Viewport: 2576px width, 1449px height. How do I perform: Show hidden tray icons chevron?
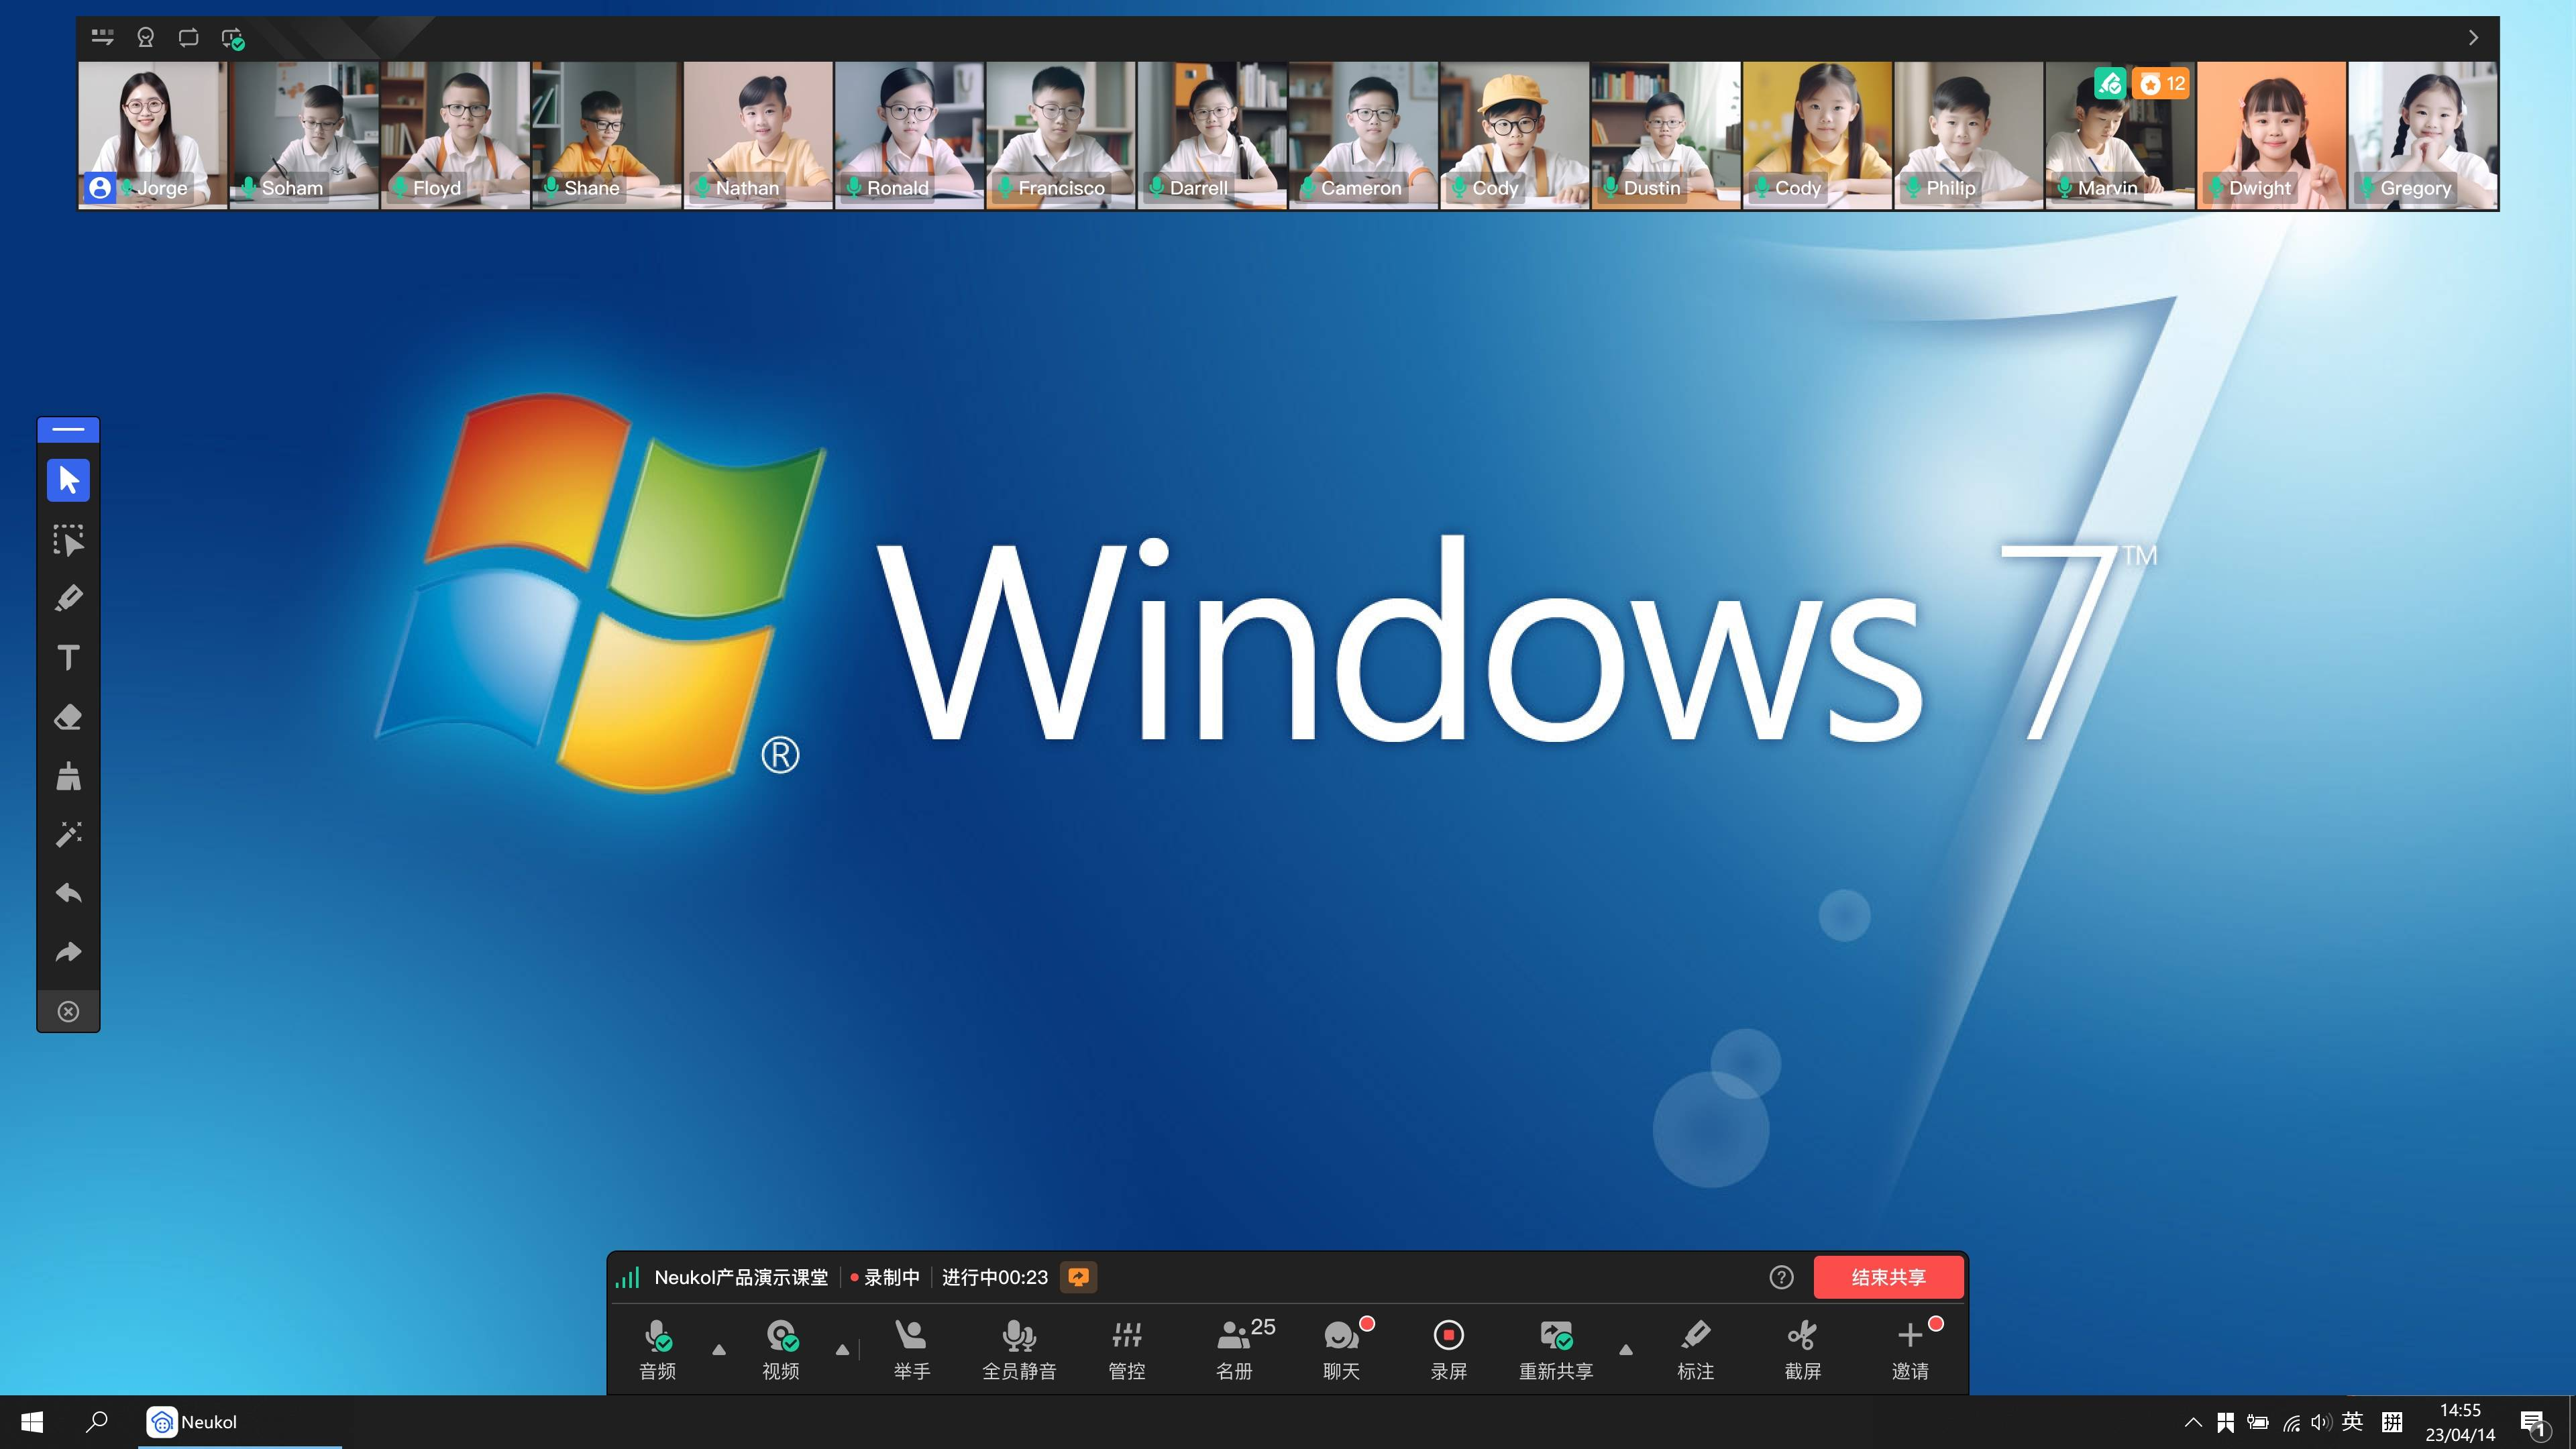[x=2192, y=1421]
